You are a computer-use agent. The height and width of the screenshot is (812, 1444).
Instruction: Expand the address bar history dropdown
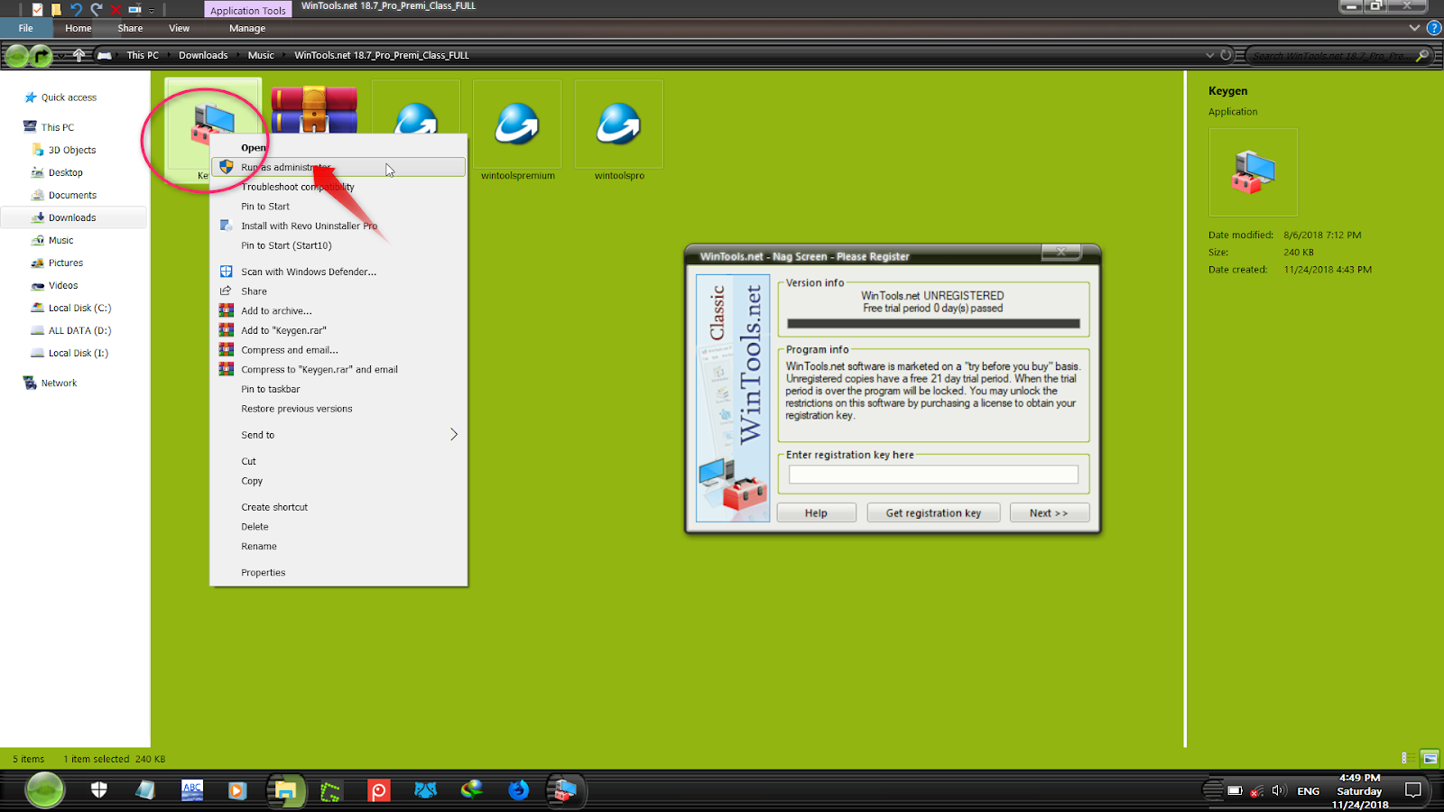tap(1209, 55)
